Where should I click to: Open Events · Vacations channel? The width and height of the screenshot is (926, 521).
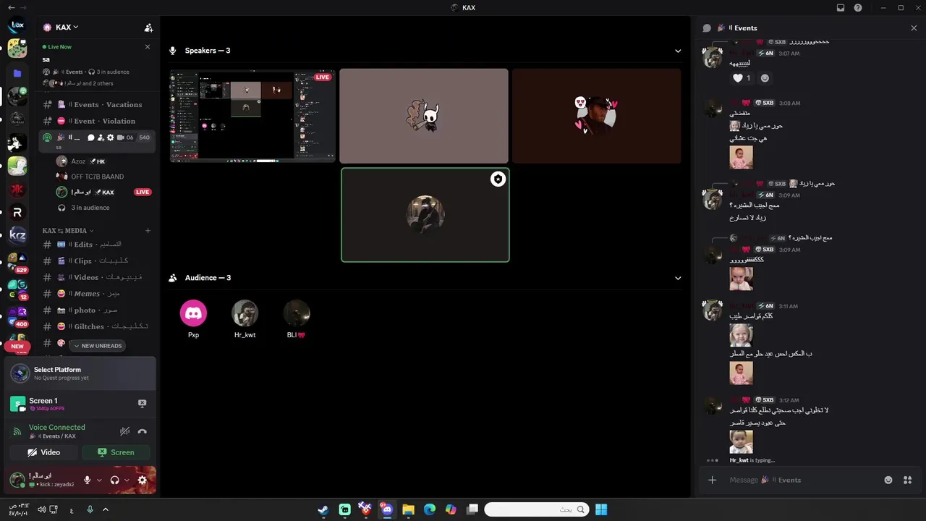click(98, 104)
